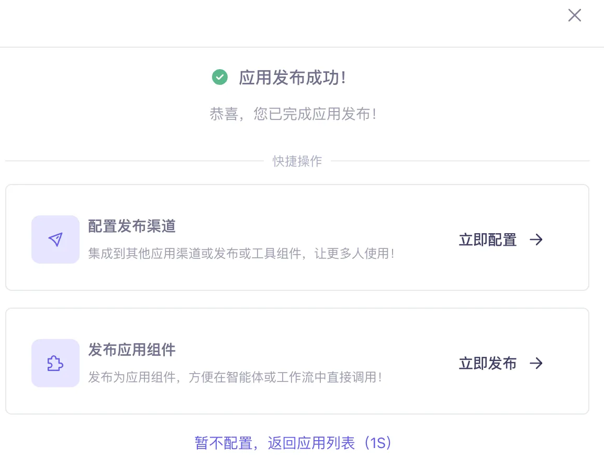Select the 配置发布渠道 heading

(131, 226)
